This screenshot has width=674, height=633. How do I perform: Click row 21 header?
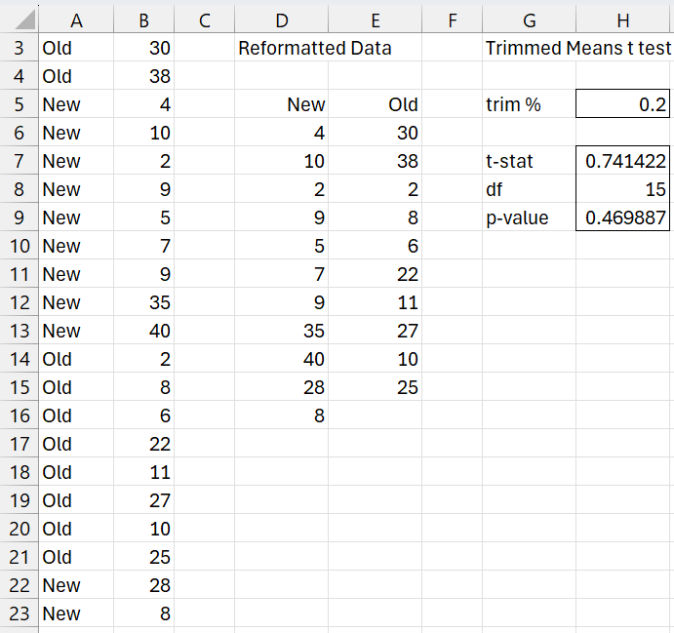[20, 557]
